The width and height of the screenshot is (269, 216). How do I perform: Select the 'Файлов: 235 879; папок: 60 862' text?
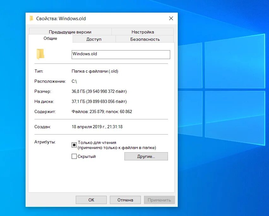point(102,111)
